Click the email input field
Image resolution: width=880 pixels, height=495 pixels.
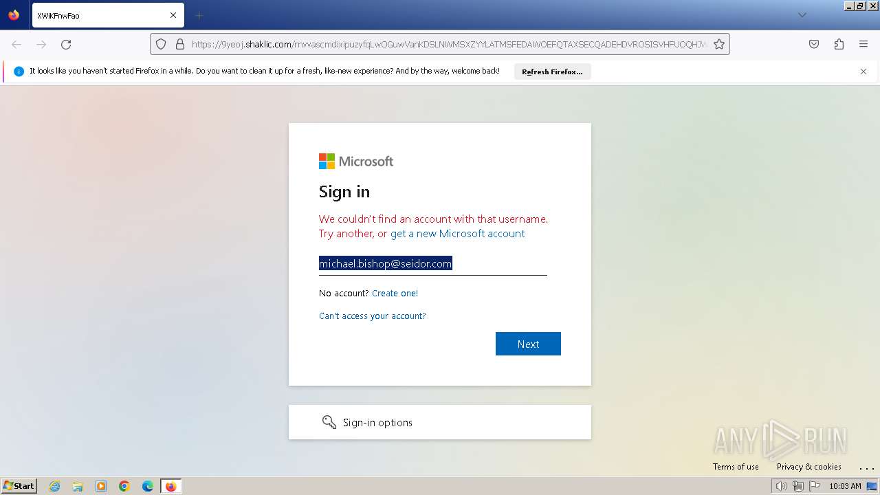[x=433, y=263]
